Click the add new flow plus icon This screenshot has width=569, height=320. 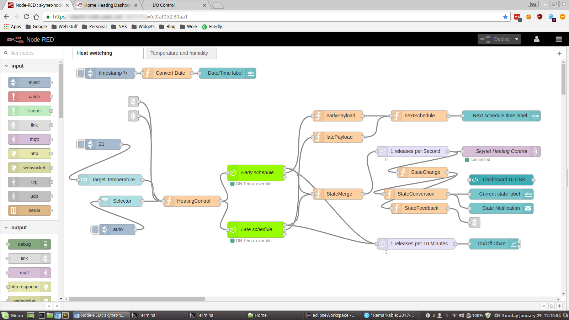[x=559, y=53]
